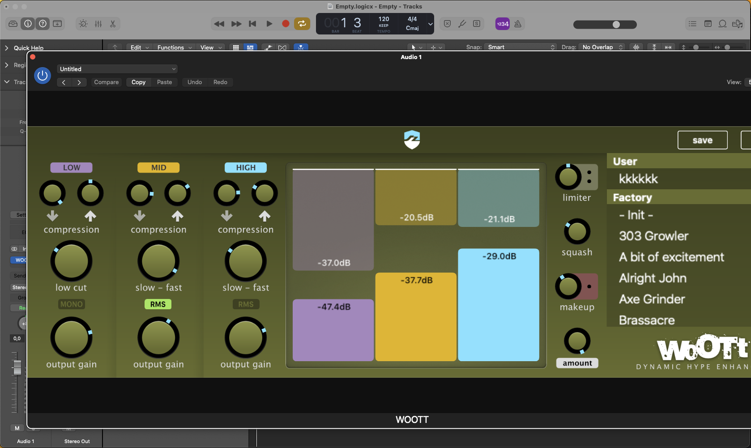Viewport: 751px width, 448px height.
Task: Open the Snap mode dropdown
Action: click(x=521, y=47)
